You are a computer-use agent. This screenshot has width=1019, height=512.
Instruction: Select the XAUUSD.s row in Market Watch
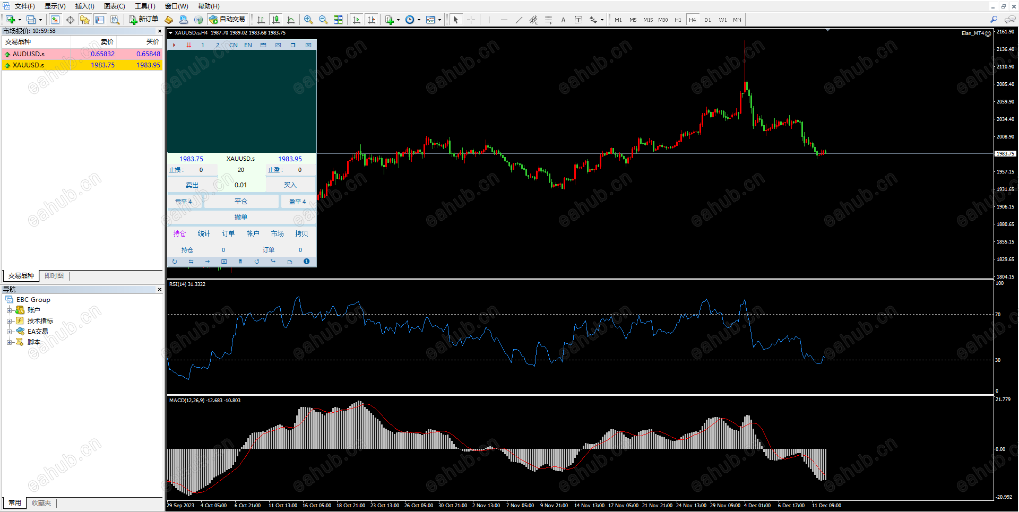pyautogui.click(x=82, y=65)
